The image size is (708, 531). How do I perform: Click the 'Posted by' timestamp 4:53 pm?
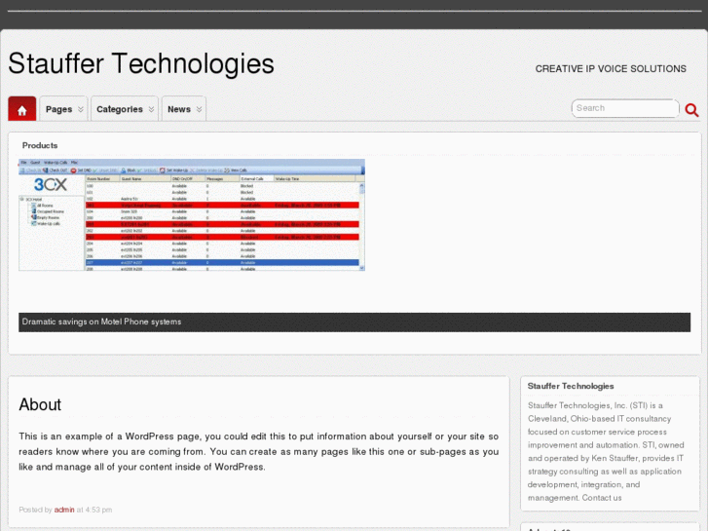[98, 510]
